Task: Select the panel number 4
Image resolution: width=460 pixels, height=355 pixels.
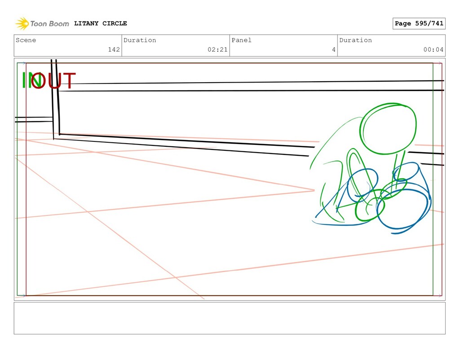Action: click(334, 49)
